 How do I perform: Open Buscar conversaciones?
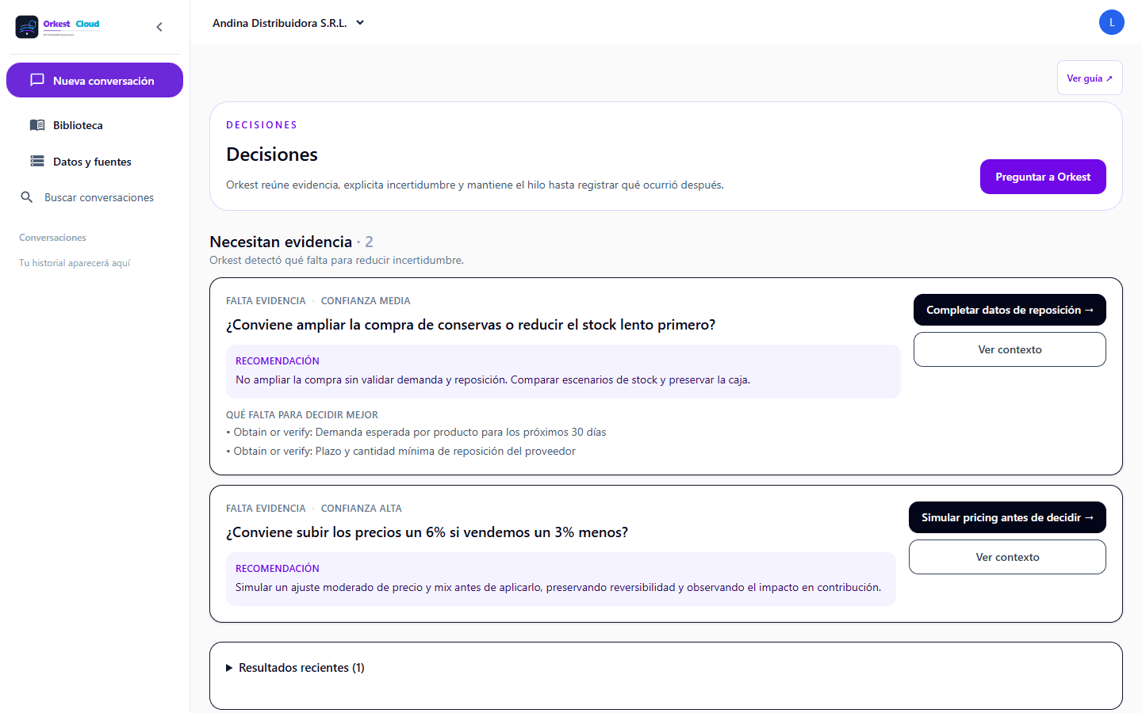tap(94, 197)
